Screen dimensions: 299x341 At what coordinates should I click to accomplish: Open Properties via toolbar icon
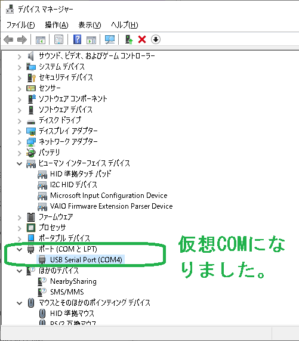coord(59,39)
